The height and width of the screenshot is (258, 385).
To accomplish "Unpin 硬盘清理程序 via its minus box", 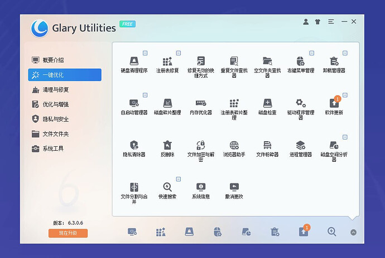I will click(145, 53).
